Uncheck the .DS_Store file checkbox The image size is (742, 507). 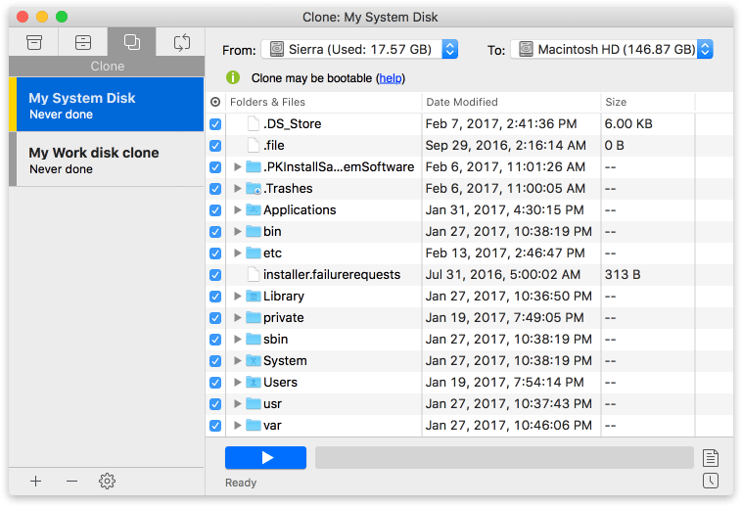[215, 124]
